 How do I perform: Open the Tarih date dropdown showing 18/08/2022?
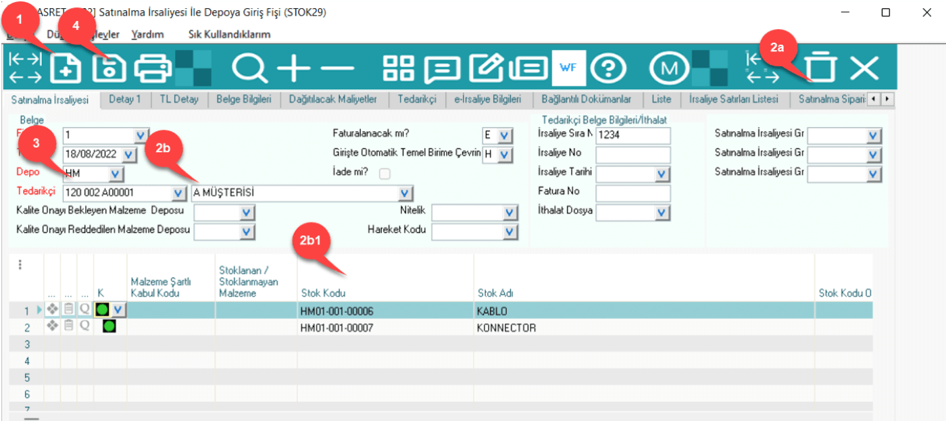click(x=130, y=155)
